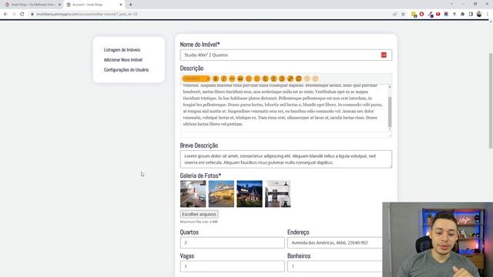
Task: Focus the Quartos input field
Action: (233, 243)
